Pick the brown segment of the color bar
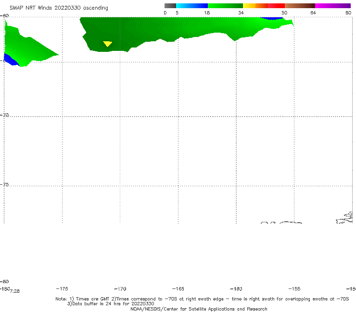The width and height of the screenshot is (356, 312). coord(300,6)
